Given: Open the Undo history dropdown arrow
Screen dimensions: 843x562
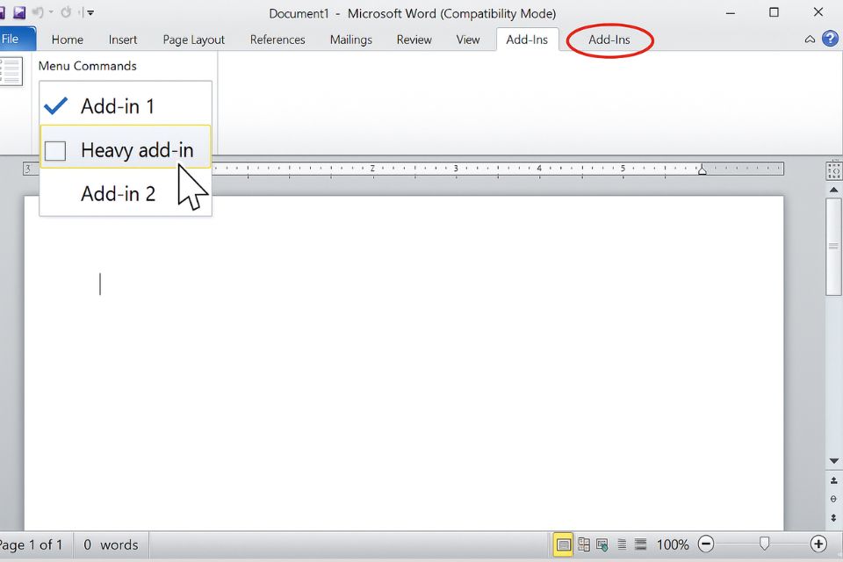Looking at the screenshot, I should tap(52, 13).
